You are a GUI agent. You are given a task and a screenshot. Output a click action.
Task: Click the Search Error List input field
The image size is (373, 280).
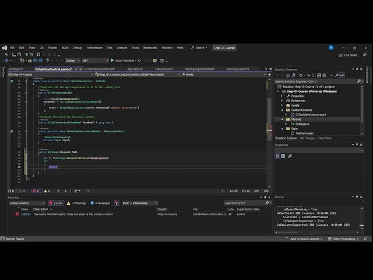pyautogui.click(x=245, y=203)
